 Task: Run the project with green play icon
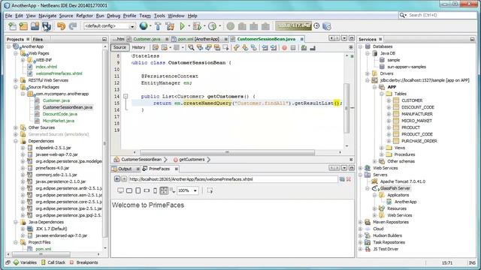coord(182,26)
